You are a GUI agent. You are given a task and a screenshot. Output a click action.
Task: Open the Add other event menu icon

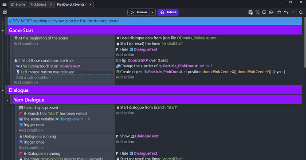(271, 12)
